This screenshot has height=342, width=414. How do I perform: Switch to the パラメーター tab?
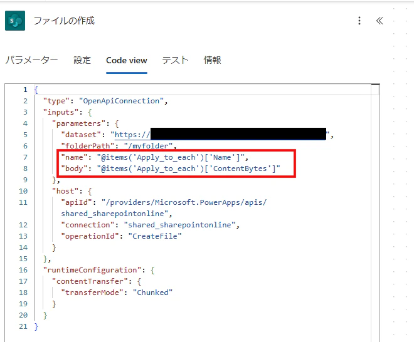pyautogui.click(x=32, y=60)
